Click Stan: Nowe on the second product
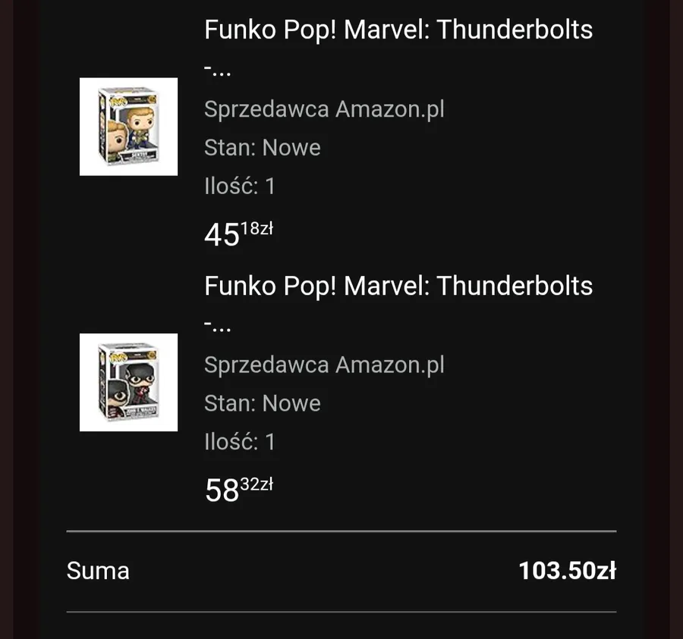The height and width of the screenshot is (639, 683). click(262, 403)
